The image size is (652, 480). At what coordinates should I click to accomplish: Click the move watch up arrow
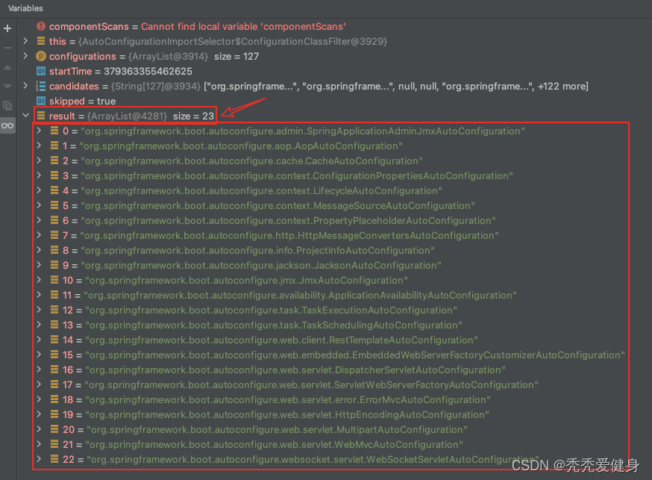pyautogui.click(x=7, y=67)
